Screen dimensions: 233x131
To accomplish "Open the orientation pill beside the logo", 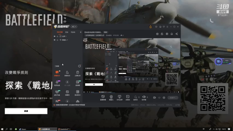I will 74,27.
